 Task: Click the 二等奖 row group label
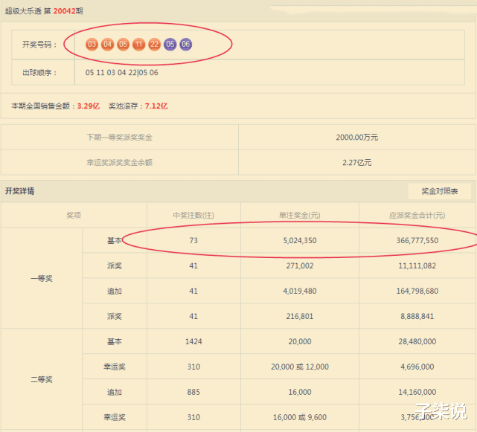pos(42,379)
